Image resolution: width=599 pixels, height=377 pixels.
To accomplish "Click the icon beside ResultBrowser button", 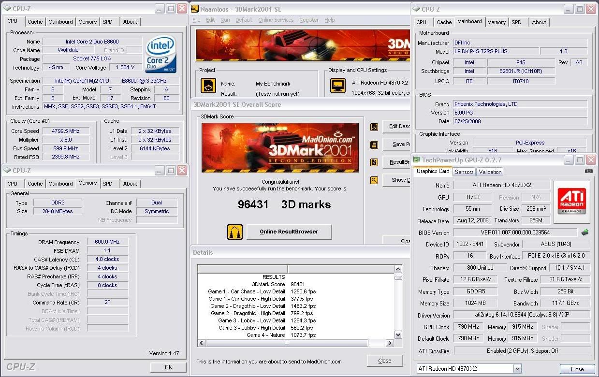I will (374, 162).
